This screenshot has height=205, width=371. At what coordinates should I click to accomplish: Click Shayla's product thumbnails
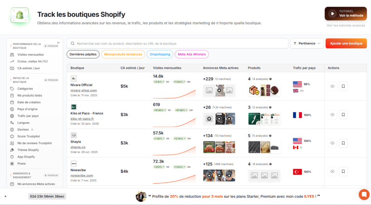(264, 147)
